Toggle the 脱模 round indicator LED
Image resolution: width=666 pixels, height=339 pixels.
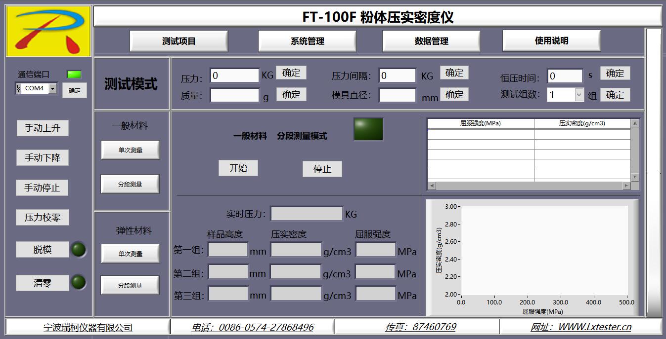(78, 250)
